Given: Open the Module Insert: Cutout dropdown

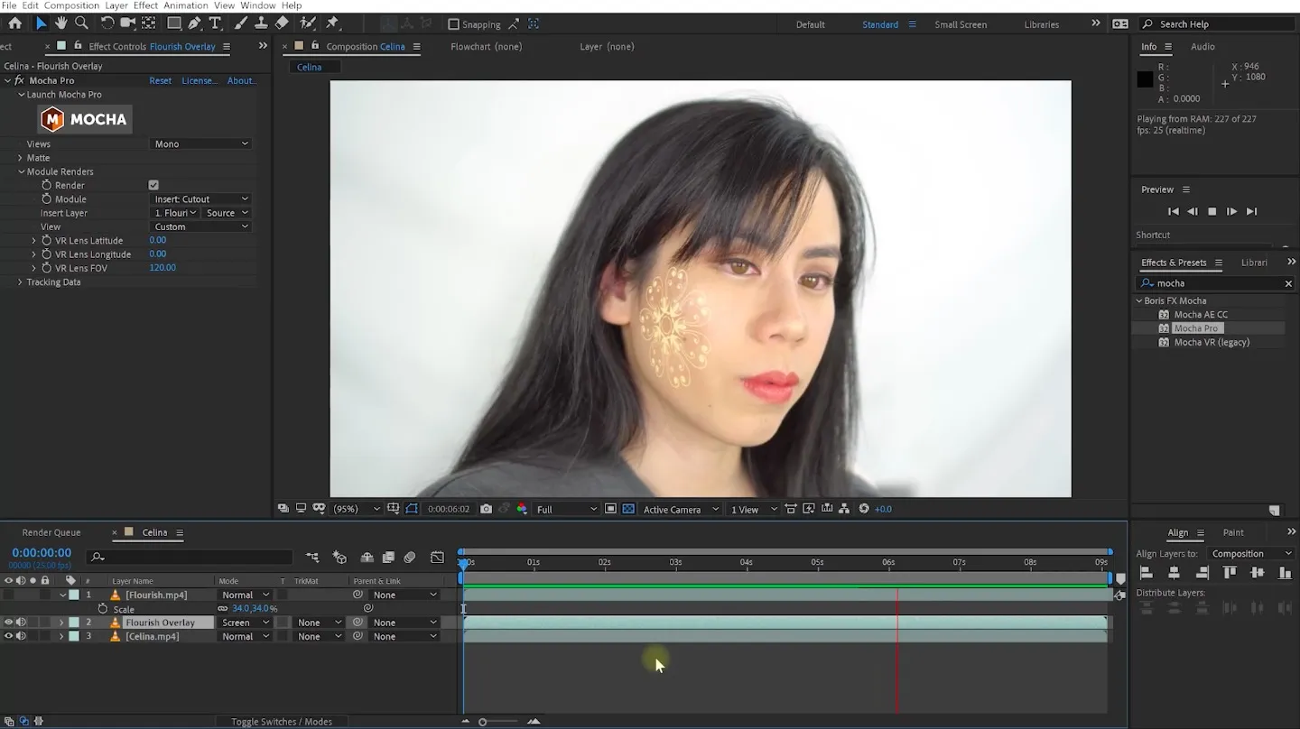Looking at the screenshot, I should tap(200, 198).
